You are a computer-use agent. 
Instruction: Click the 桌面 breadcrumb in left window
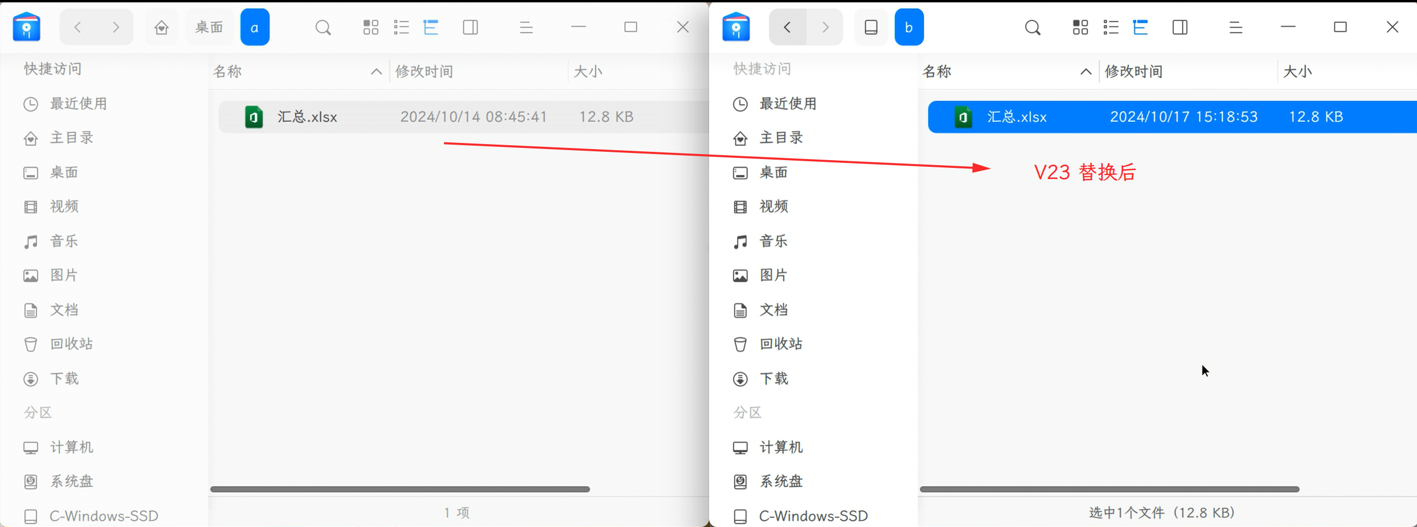click(x=209, y=27)
